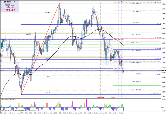Click the WmR1 weekly level label

(x=48, y=13)
